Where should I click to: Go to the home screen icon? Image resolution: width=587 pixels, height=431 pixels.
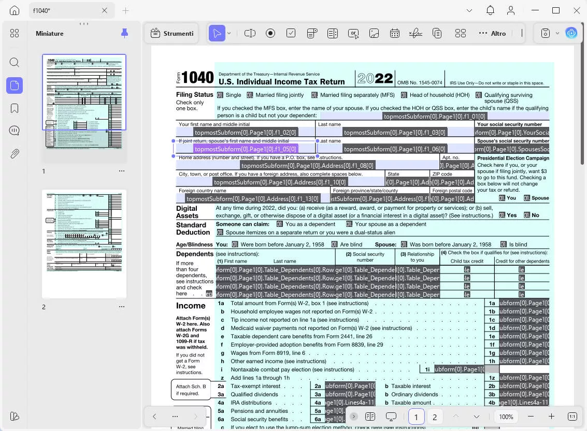(x=14, y=10)
